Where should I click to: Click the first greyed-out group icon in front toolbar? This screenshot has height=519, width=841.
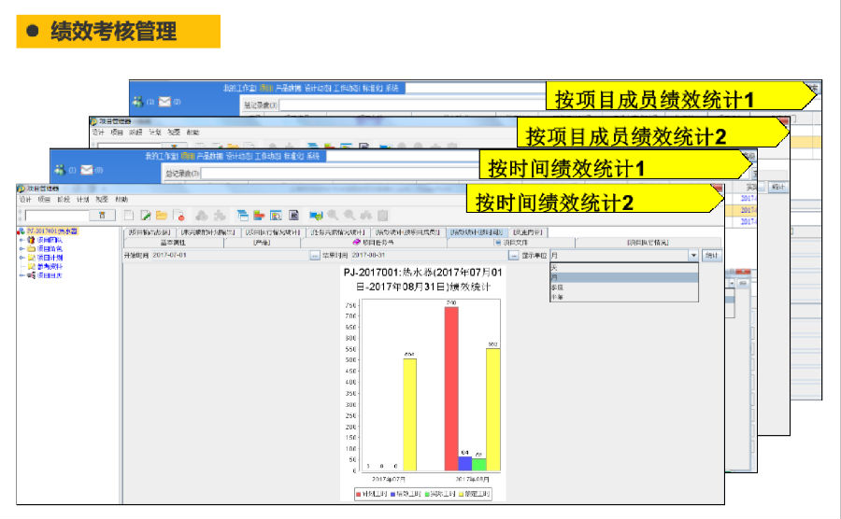202,216
